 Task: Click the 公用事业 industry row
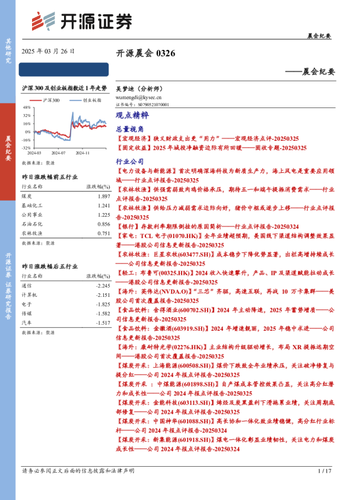click(x=66, y=215)
